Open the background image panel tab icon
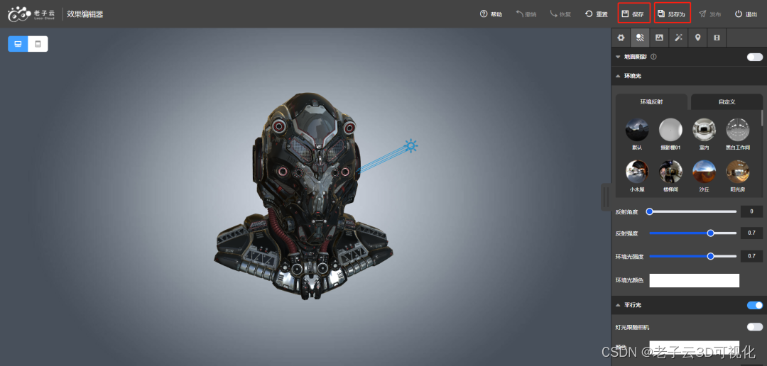The width and height of the screenshot is (767, 366). (659, 38)
